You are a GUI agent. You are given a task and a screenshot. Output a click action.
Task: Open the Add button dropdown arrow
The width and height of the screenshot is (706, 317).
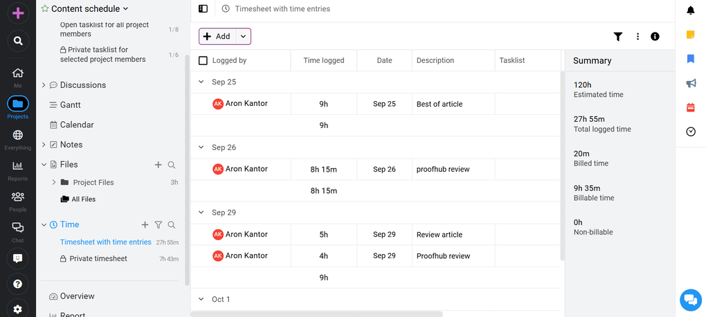click(x=243, y=37)
